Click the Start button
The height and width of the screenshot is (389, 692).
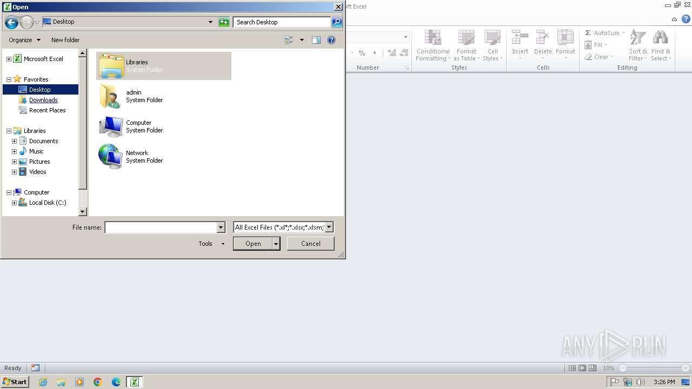coord(15,382)
